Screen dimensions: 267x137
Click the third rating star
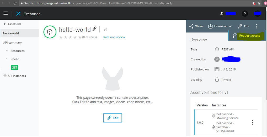(x=70, y=37)
